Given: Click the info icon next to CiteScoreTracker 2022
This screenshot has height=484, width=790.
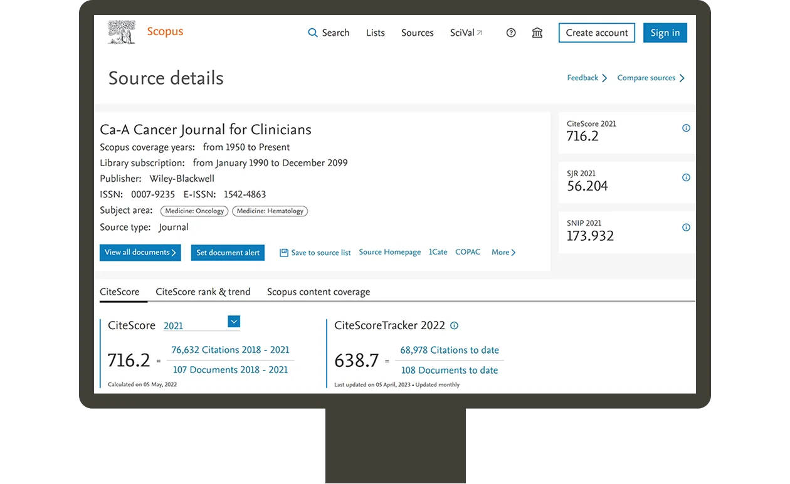Looking at the screenshot, I should [x=454, y=325].
